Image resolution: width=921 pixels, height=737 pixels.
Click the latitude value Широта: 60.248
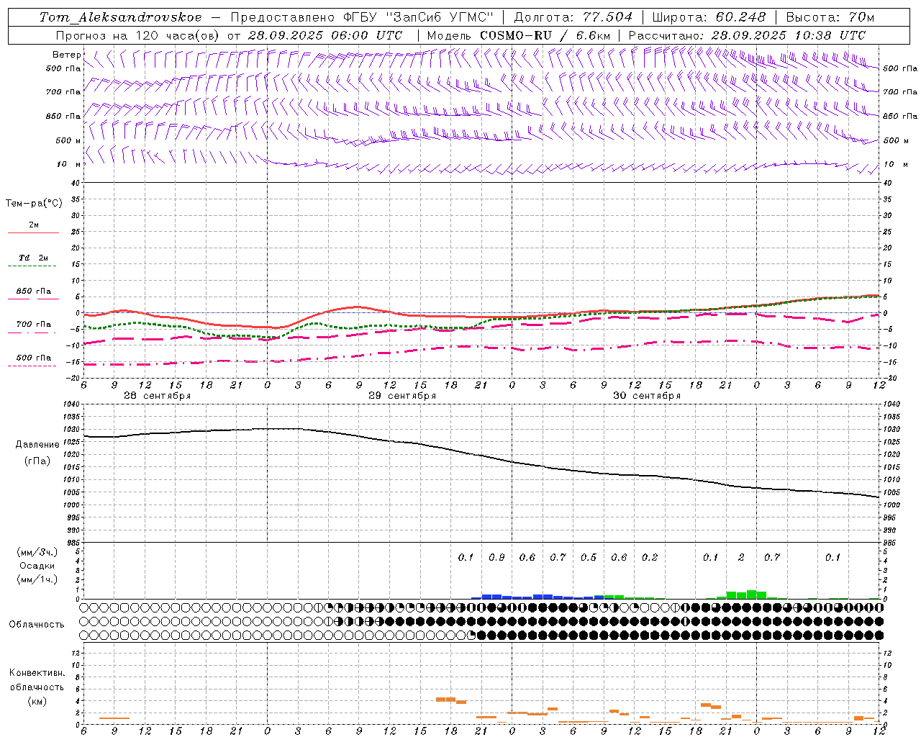(709, 17)
